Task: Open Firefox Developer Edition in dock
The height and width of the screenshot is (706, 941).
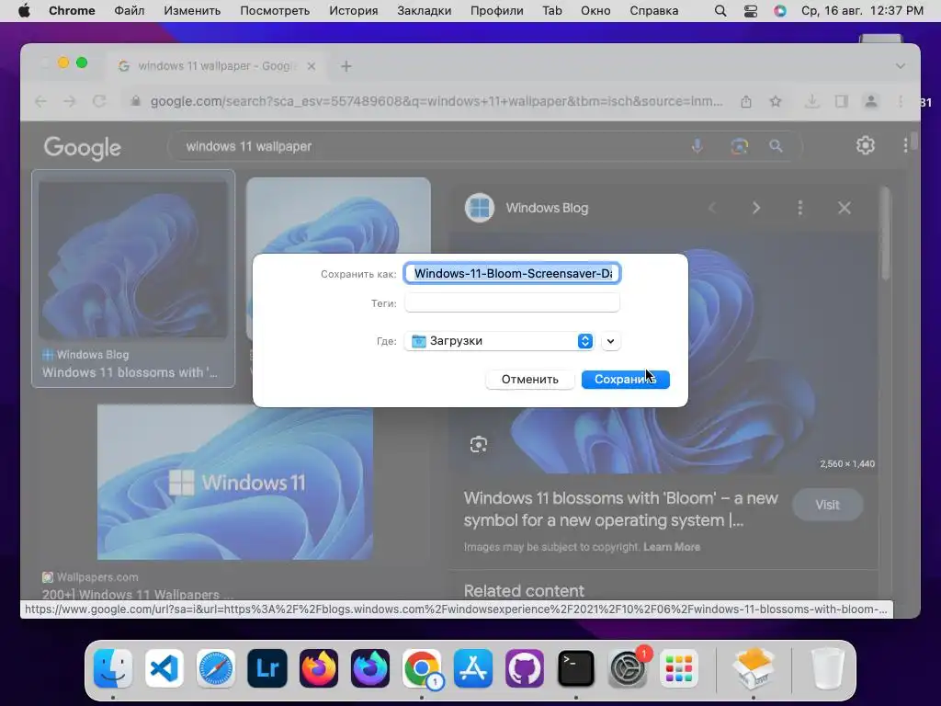Action: 370,668
